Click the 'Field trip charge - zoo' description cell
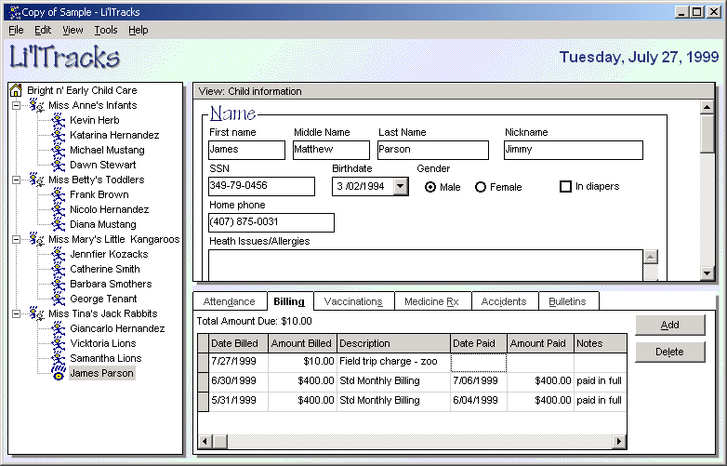This screenshot has height=466, width=727. pos(393,362)
